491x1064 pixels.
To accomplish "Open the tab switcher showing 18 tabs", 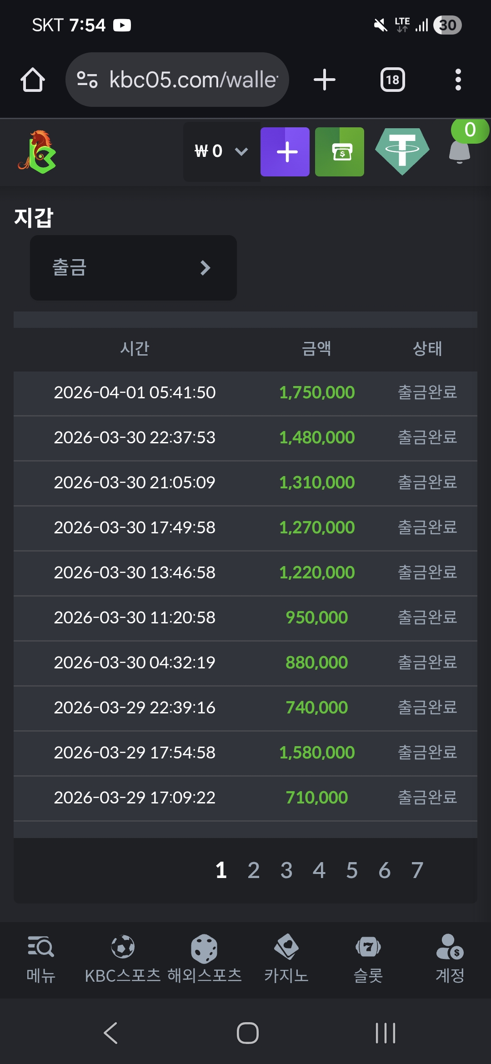I will [392, 80].
